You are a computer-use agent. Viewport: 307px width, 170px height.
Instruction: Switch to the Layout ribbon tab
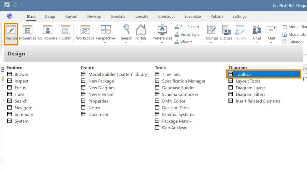point(72,16)
